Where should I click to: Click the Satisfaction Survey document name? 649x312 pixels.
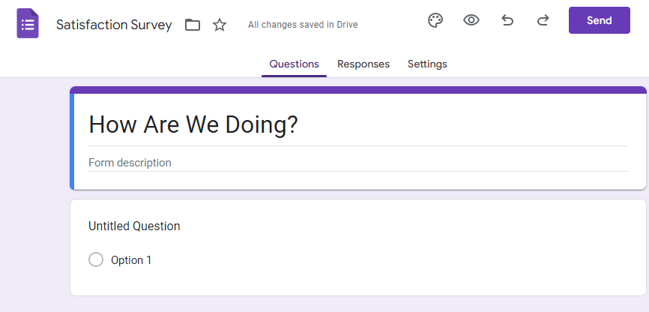(x=114, y=25)
